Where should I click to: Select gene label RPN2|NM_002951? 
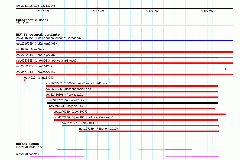tap(28, 154)
